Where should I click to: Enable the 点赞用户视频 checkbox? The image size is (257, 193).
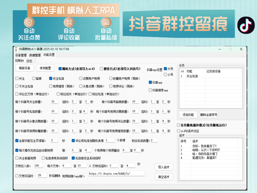pyautogui.click(x=81, y=78)
